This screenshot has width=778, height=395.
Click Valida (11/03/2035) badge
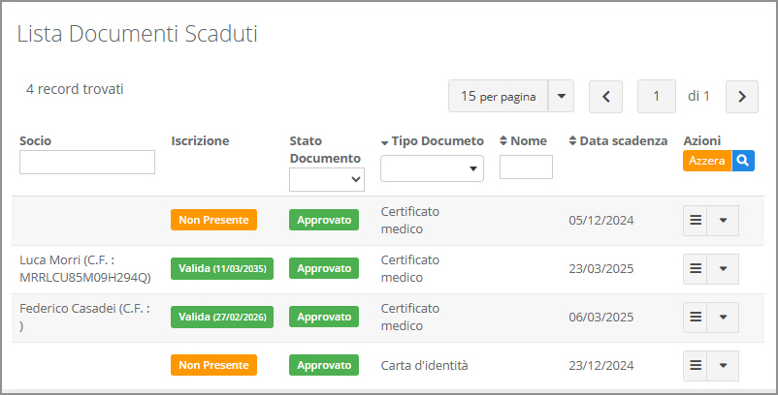click(222, 268)
